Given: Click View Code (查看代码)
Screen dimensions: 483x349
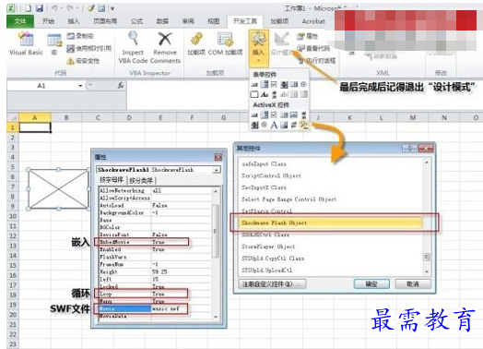Looking at the screenshot, I should pyautogui.click(x=313, y=48).
